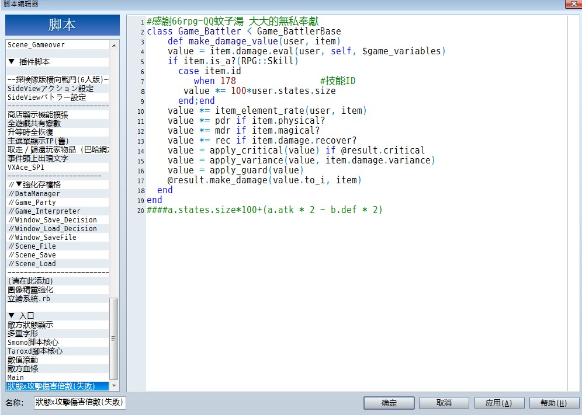This screenshot has height=415, width=582.
Task: Select 商店顯示機能擴張 script
Action: [x=57, y=114]
